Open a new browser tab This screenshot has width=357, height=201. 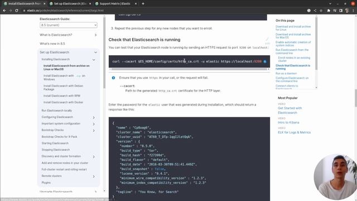click(x=143, y=4)
